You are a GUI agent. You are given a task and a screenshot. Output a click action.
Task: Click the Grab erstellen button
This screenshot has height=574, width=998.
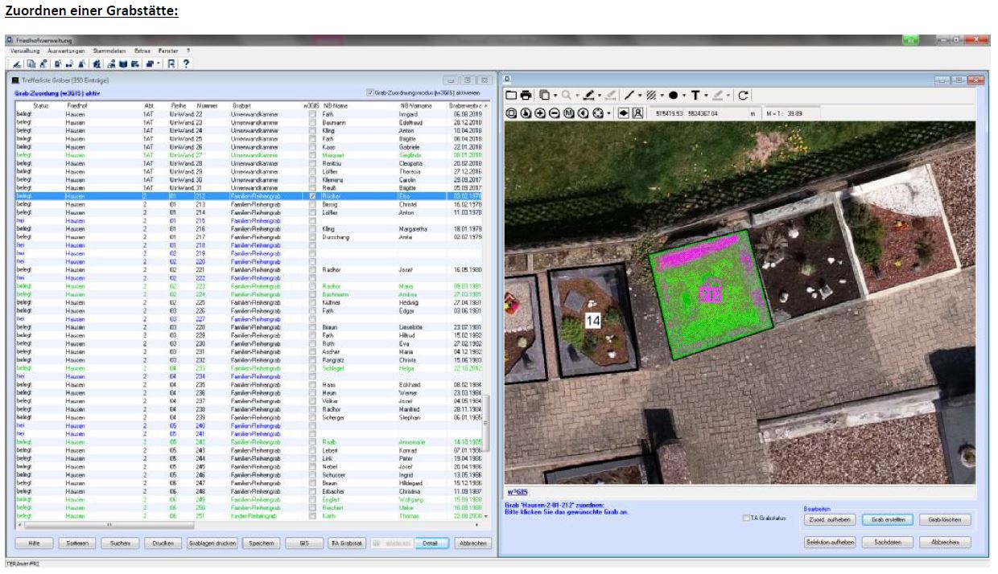point(888,520)
